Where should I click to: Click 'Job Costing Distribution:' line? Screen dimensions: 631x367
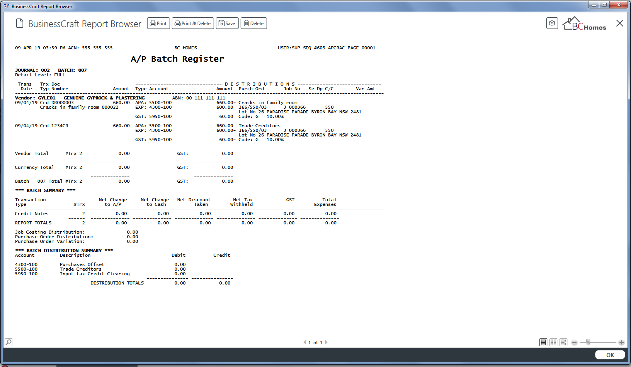[50, 232]
